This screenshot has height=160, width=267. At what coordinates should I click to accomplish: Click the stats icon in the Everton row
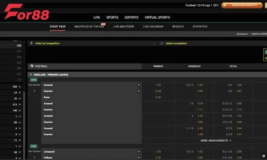pyautogui.click(x=138, y=91)
